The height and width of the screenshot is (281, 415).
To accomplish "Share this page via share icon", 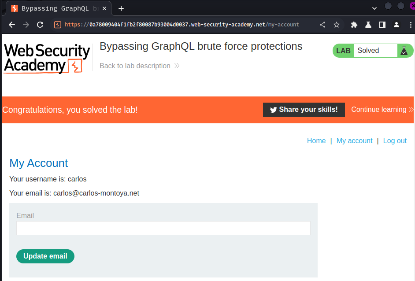I will [322, 25].
